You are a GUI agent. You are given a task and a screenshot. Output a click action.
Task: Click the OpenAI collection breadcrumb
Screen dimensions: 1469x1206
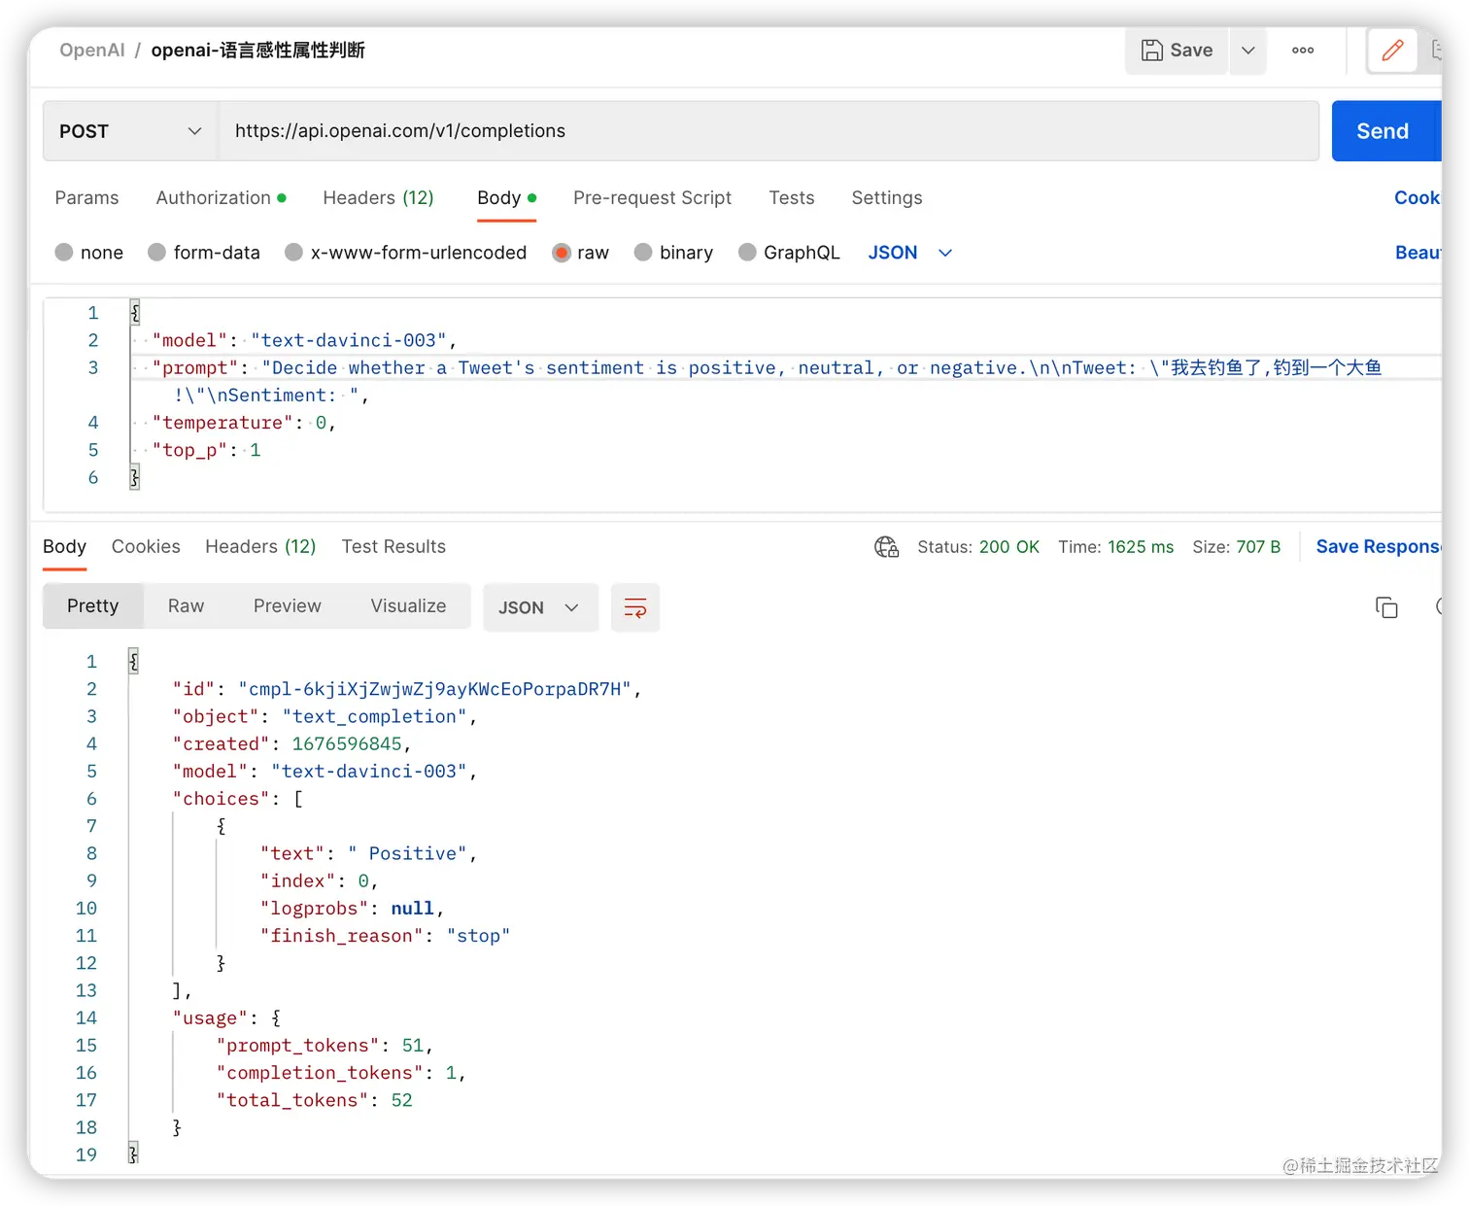coord(92,51)
